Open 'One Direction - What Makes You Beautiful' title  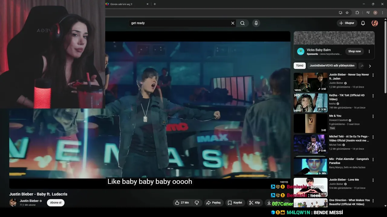[x=350, y=202]
